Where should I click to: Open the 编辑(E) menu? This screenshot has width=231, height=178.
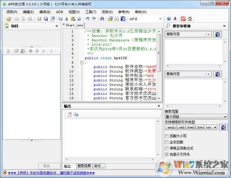coord(28,12)
